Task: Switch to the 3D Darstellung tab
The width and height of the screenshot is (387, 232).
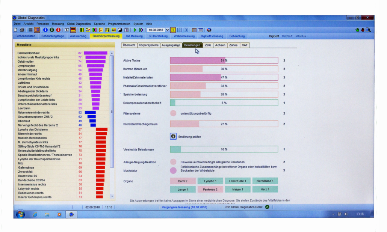Action: [x=158, y=36]
